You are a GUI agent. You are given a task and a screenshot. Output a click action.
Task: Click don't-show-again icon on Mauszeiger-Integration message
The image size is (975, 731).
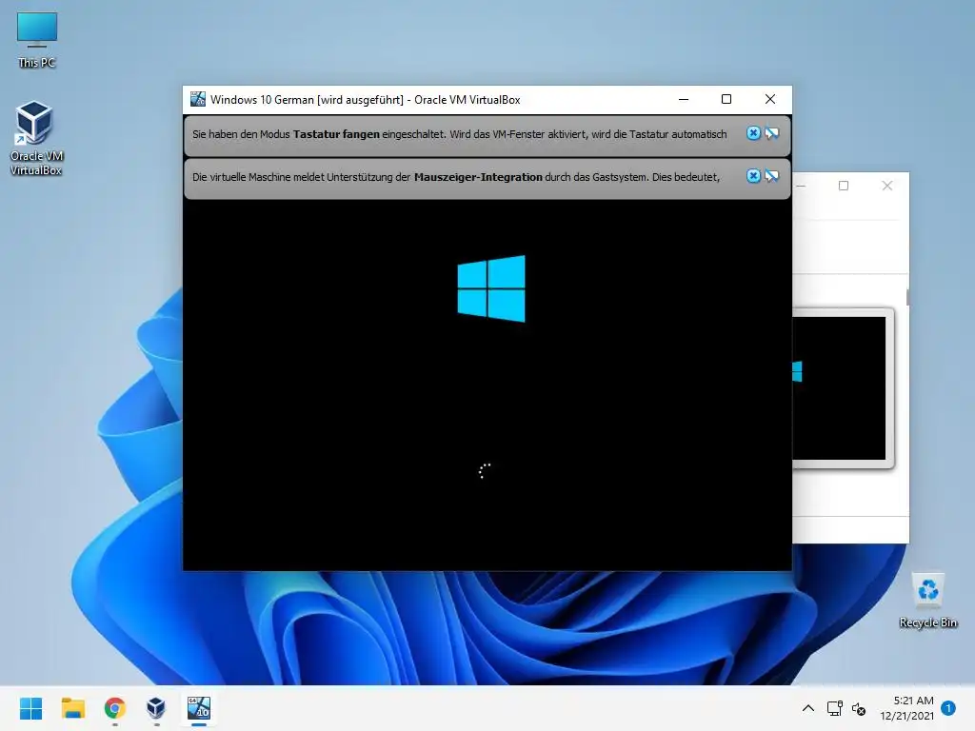[771, 176]
